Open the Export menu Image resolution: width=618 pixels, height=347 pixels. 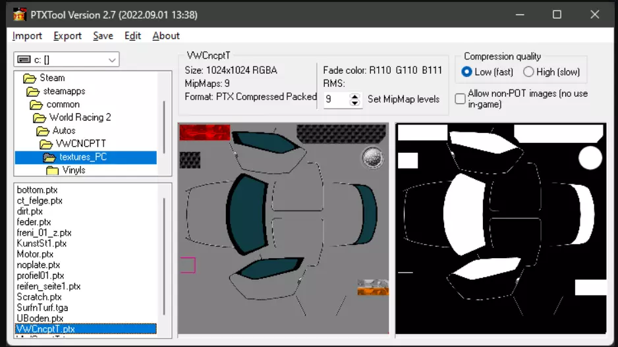click(67, 36)
